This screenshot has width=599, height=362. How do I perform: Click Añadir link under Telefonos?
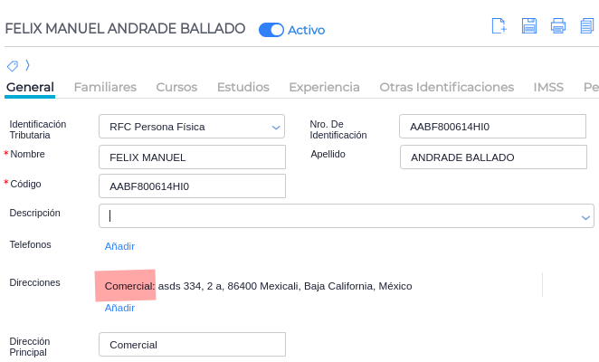click(119, 246)
